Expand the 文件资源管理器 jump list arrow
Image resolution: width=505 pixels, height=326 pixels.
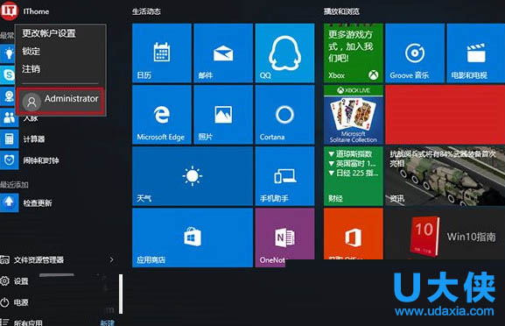pos(111,259)
